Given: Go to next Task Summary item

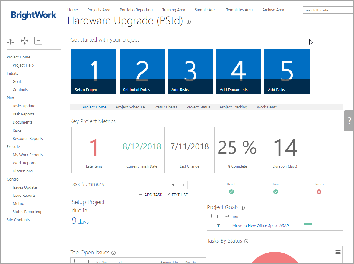Looking at the screenshot, I should pyautogui.click(x=184, y=185).
